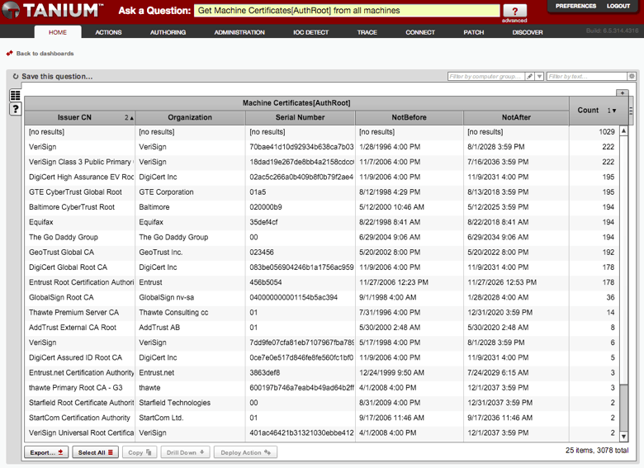Select the GlobalSign Root CA row

tap(321, 298)
